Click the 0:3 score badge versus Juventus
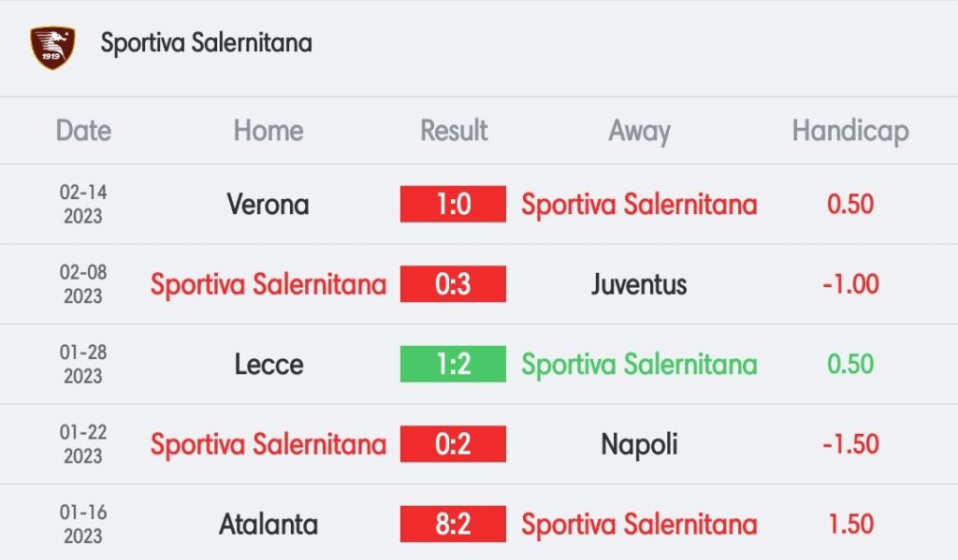958x560 pixels. coord(453,284)
